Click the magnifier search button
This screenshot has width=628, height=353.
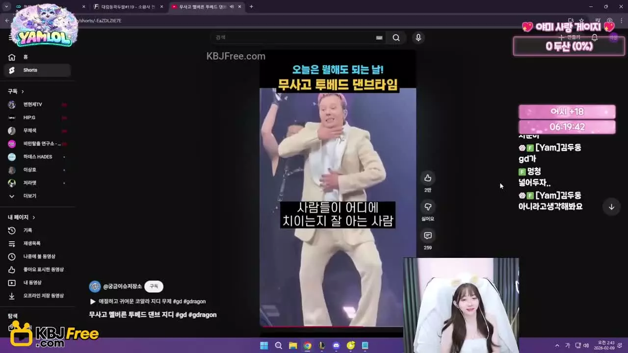click(396, 38)
